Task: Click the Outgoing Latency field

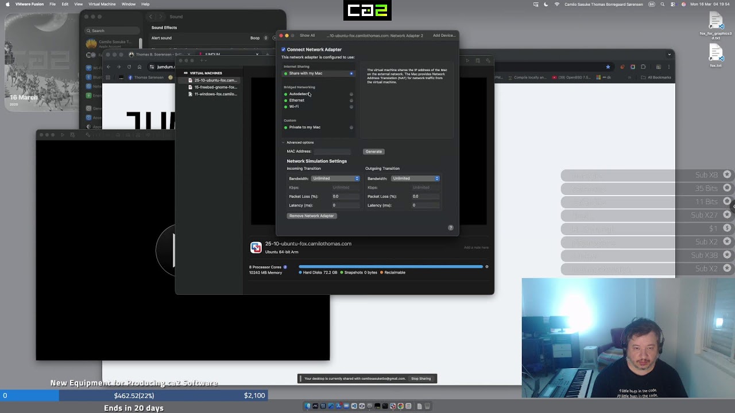Action: 425,205
